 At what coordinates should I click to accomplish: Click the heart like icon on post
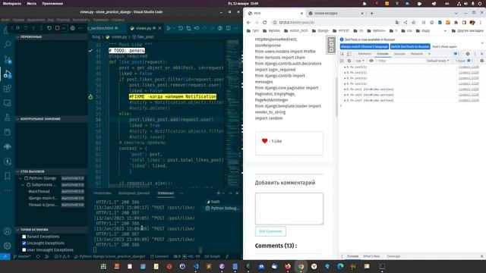click(264, 141)
